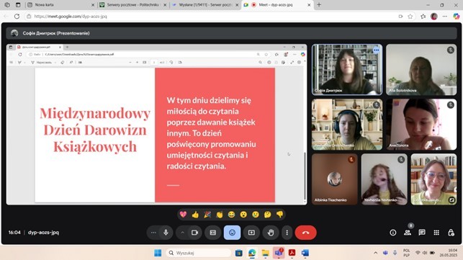463x260 pixels.
Task: Show the participants people panel
Action: 408,233
